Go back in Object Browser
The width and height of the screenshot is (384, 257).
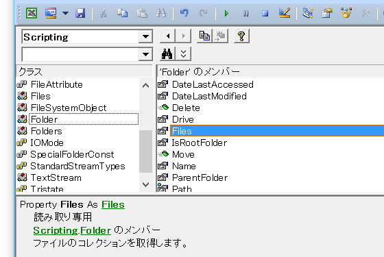168,36
